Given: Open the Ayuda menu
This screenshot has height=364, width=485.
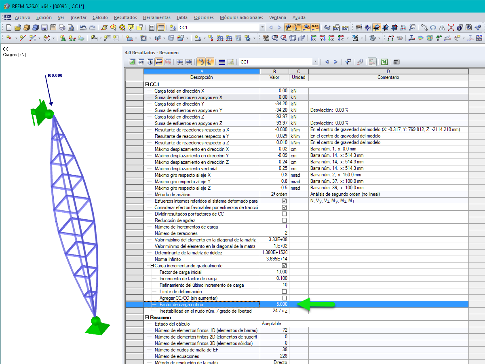Looking at the screenshot, I should pos(299,17).
